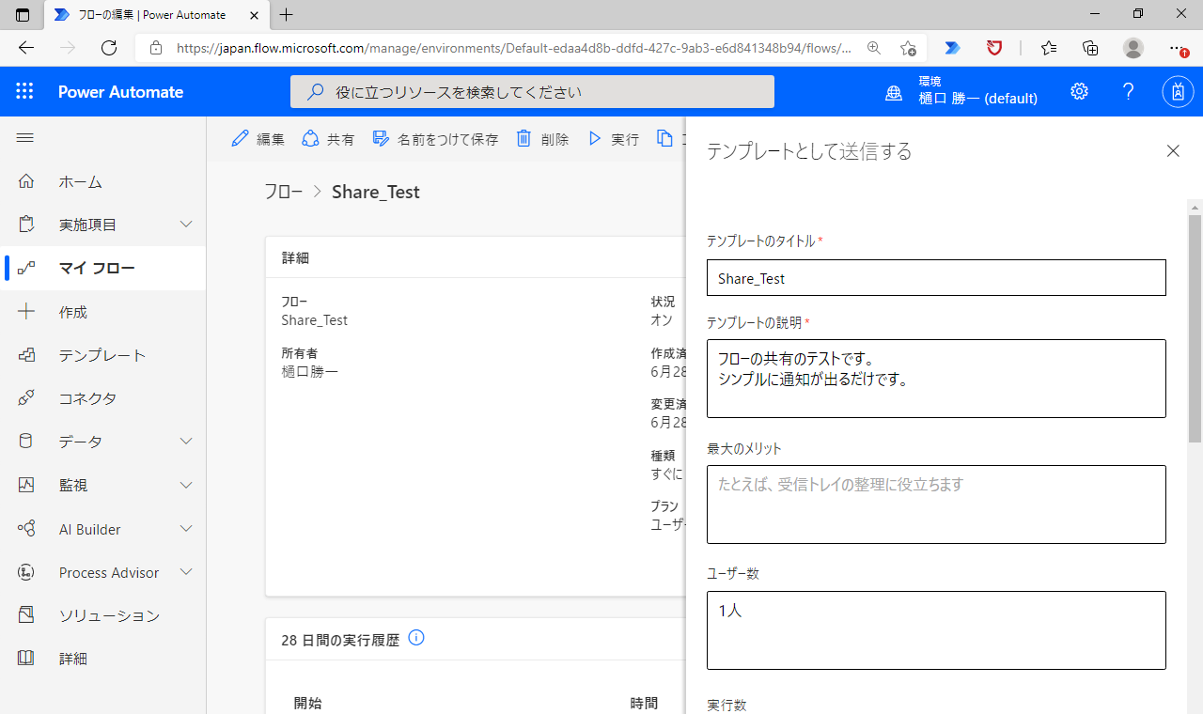Click the browser address bar URL
1203x714 pixels.
tap(514, 48)
